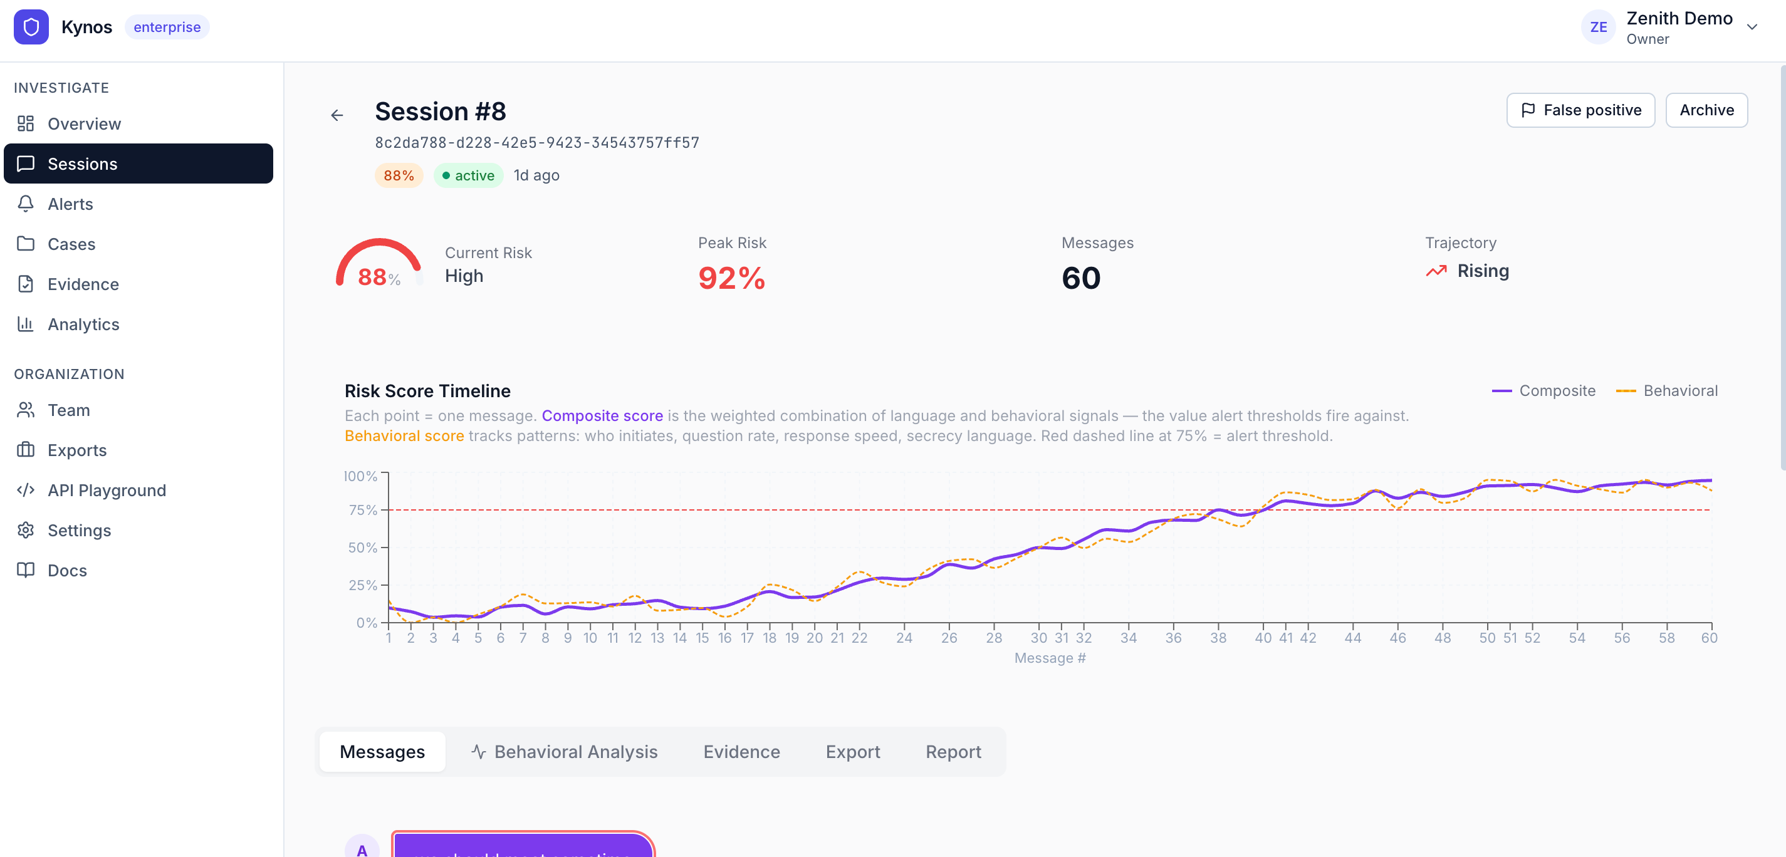Open the API Playground code icon

click(x=26, y=491)
